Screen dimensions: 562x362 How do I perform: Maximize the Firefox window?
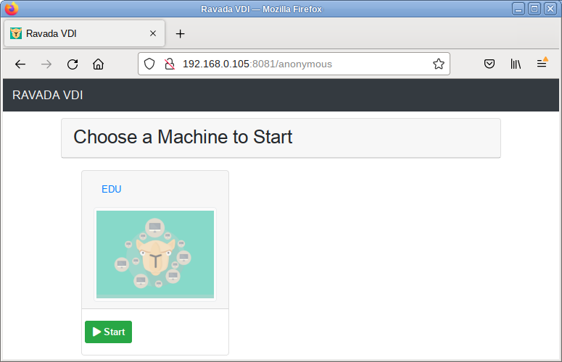point(534,9)
